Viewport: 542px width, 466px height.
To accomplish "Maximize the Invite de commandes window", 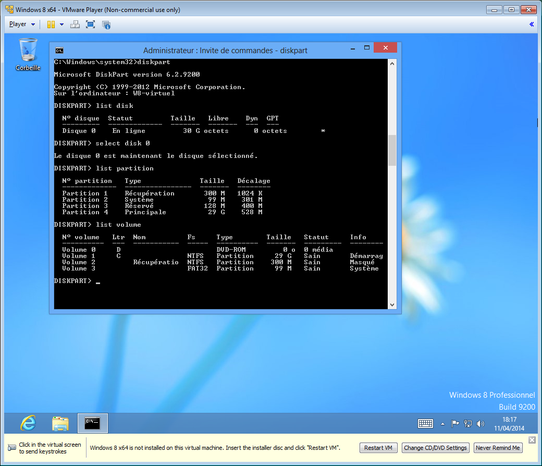I will [x=367, y=48].
